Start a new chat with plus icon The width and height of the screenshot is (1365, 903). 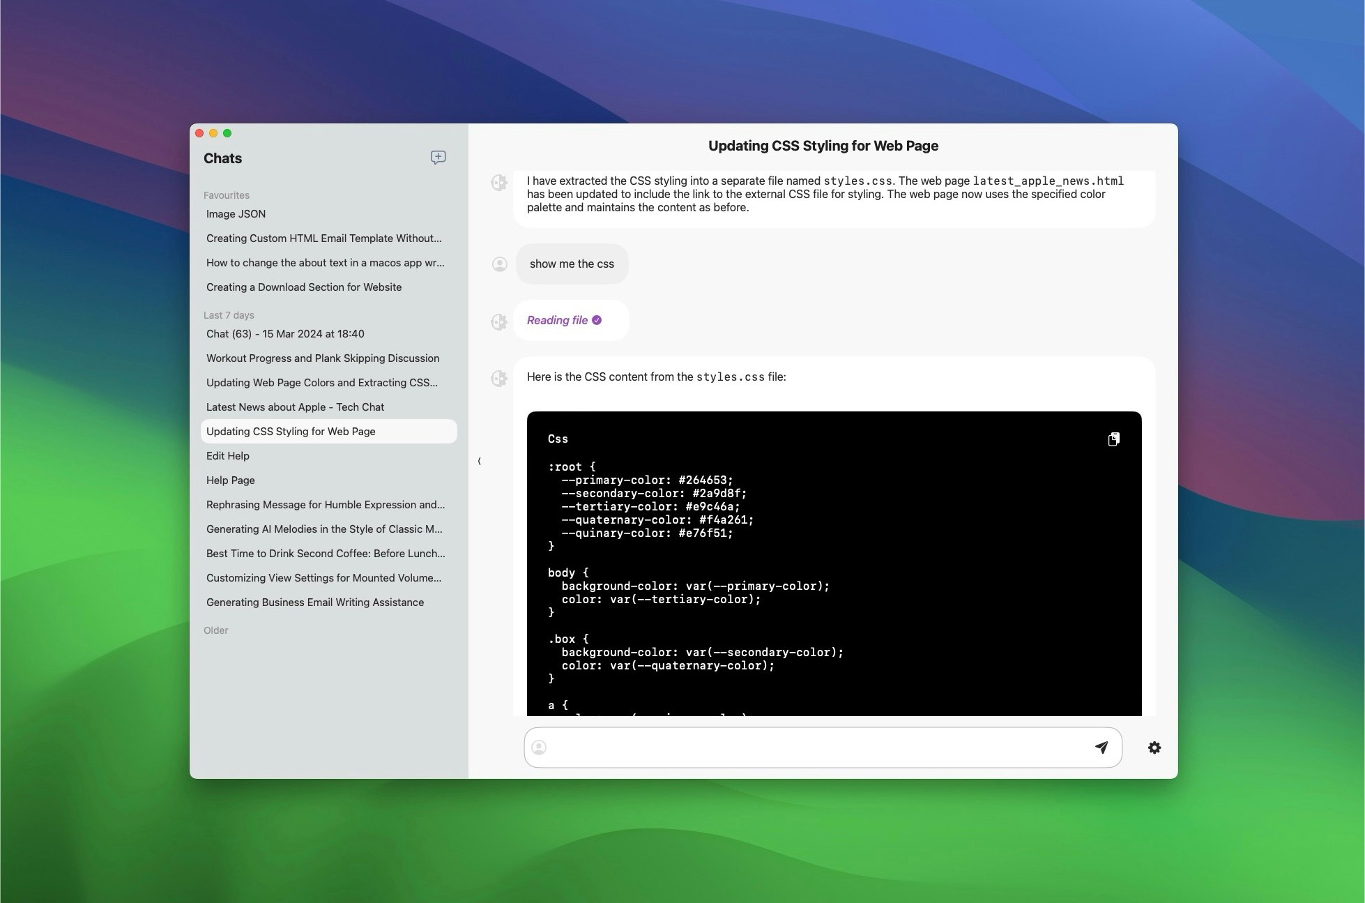point(438,158)
